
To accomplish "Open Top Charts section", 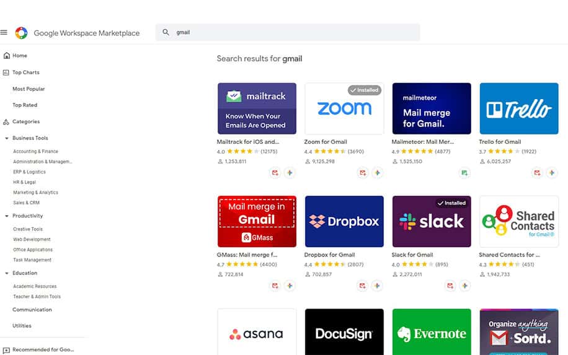I will point(26,72).
